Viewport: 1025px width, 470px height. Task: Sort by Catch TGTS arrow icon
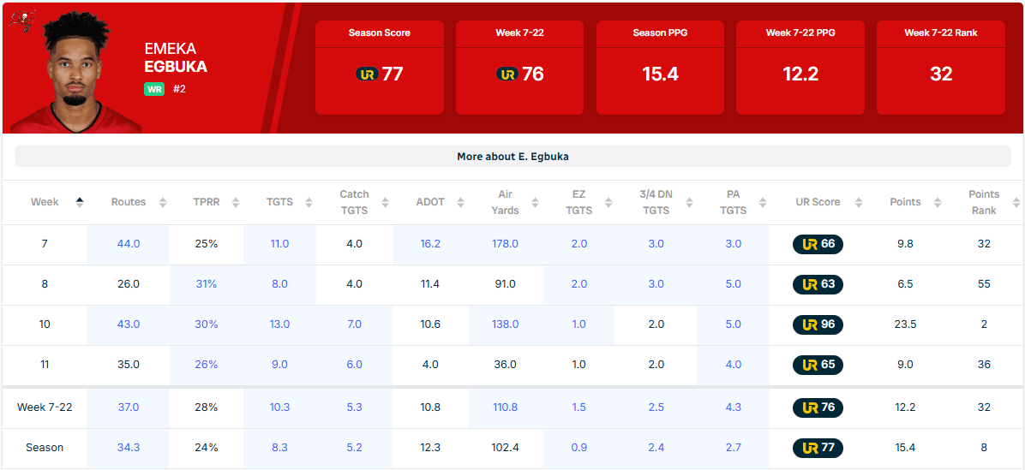(x=385, y=203)
